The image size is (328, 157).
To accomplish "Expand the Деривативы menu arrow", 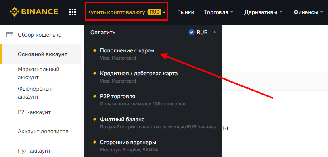I will tap(281, 12).
